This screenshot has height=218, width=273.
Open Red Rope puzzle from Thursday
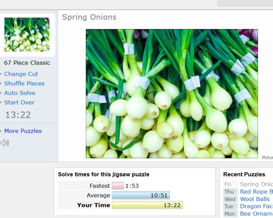[x=256, y=191]
